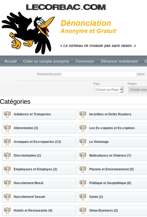The width and height of the screenshot is (147, 217).
Task: Click the crow mascot logo
Action: [x=28, y=33]
